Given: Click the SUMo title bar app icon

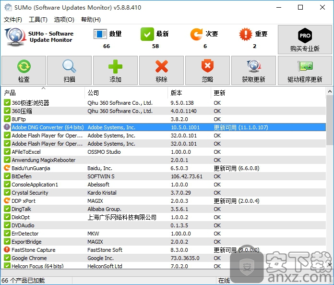Looking at the screenshot, I should (8, 8).
